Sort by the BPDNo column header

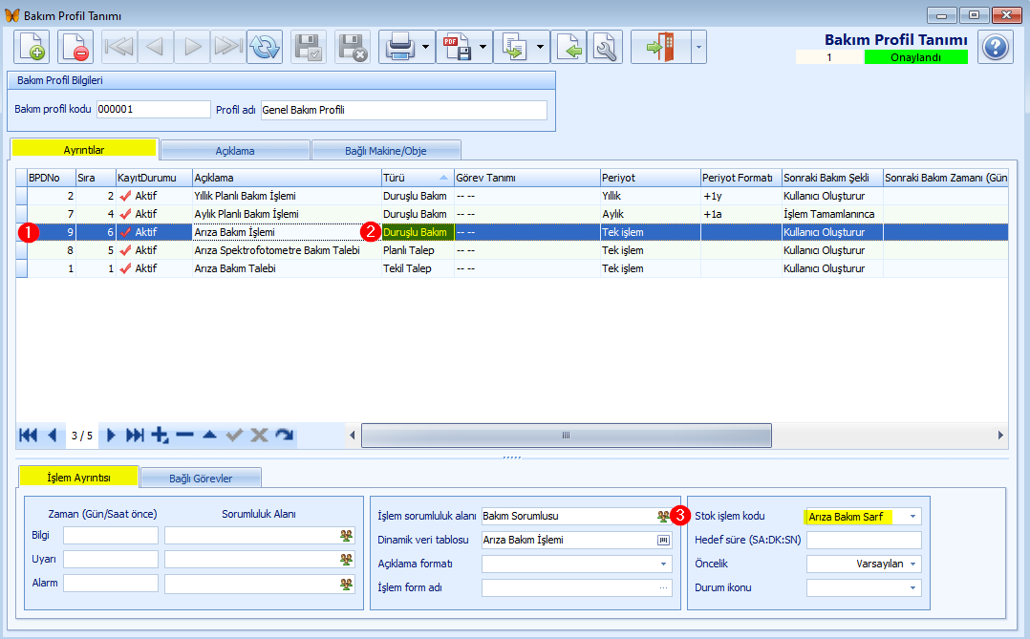tap(52, 178)
